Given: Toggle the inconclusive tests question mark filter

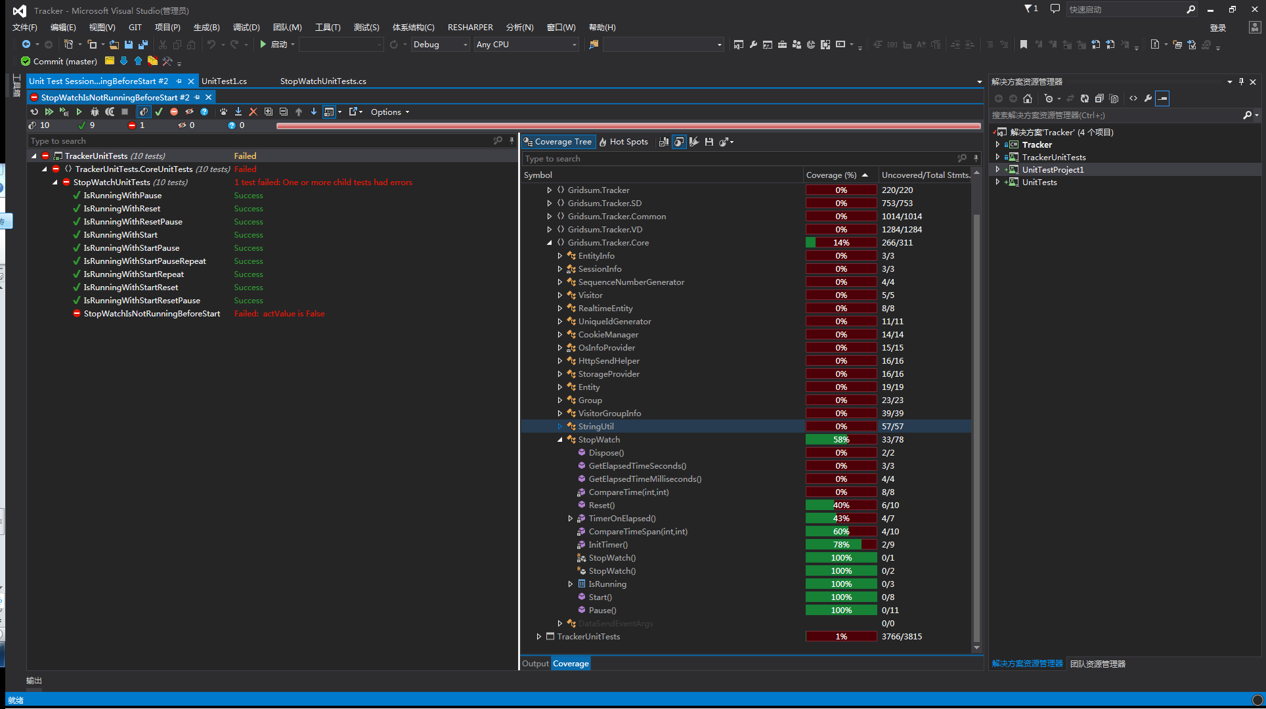Looking at the screenshot, I should click(x=204, y=112).
